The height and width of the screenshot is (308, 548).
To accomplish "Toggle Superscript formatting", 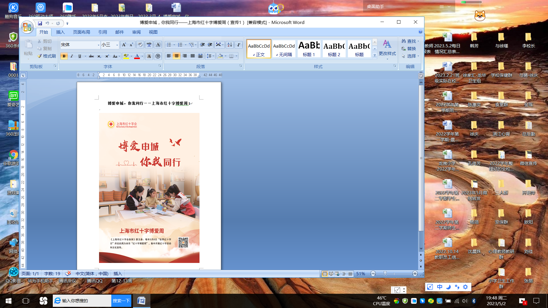I will [107, 56].
